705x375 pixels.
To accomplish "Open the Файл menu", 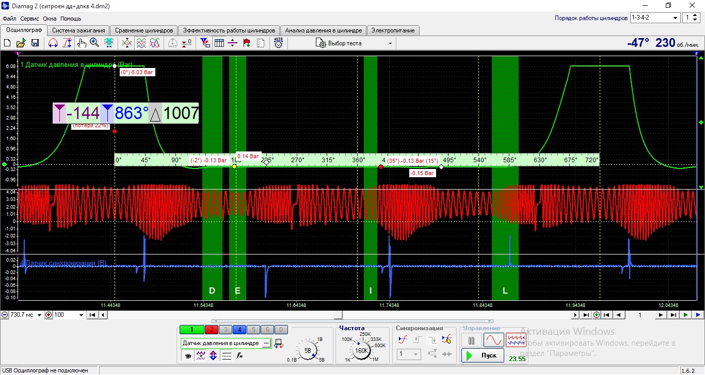I will 9,18.
